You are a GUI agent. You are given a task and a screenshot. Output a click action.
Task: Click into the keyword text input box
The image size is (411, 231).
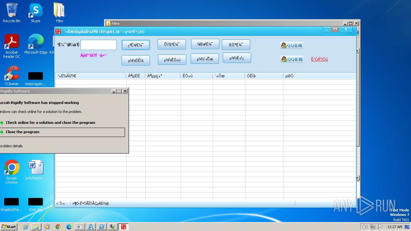click(99, 45)
